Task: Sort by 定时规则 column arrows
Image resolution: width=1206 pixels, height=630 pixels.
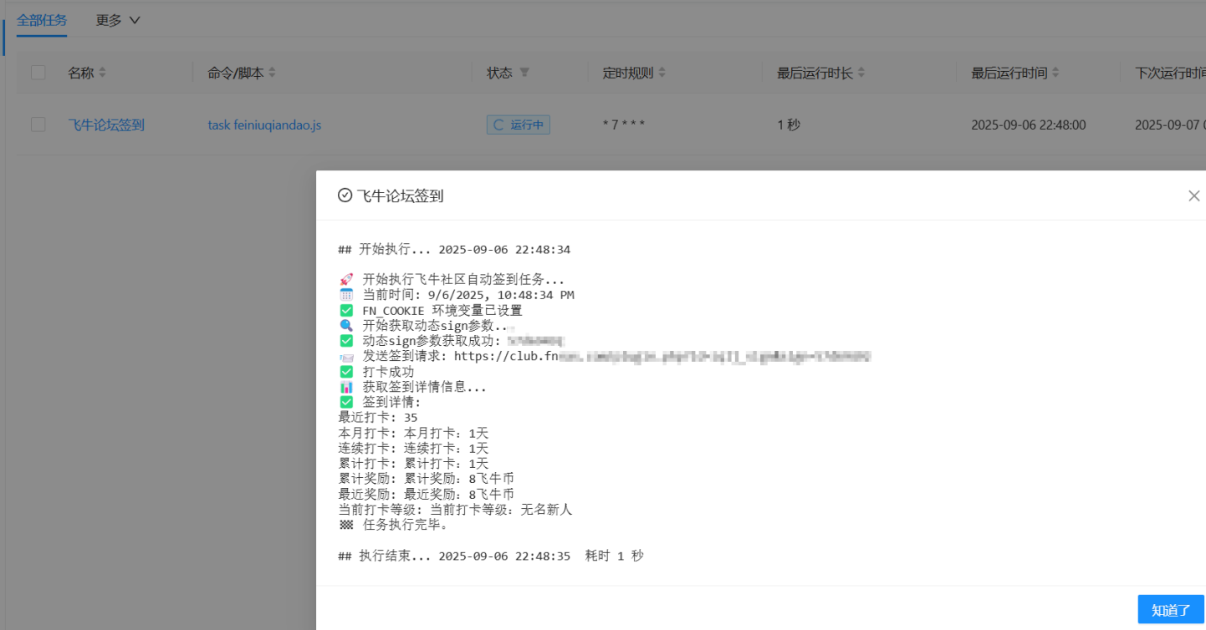Action: pyautogui.click(x=662, y=74)
